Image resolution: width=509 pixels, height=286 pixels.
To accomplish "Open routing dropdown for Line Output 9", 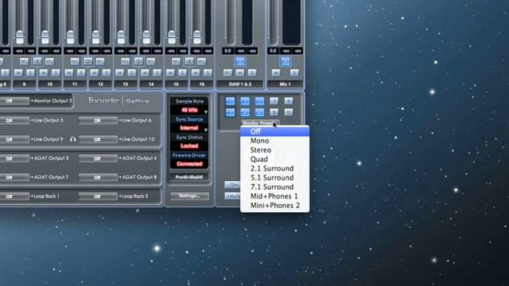I will (x=14, y=140).
